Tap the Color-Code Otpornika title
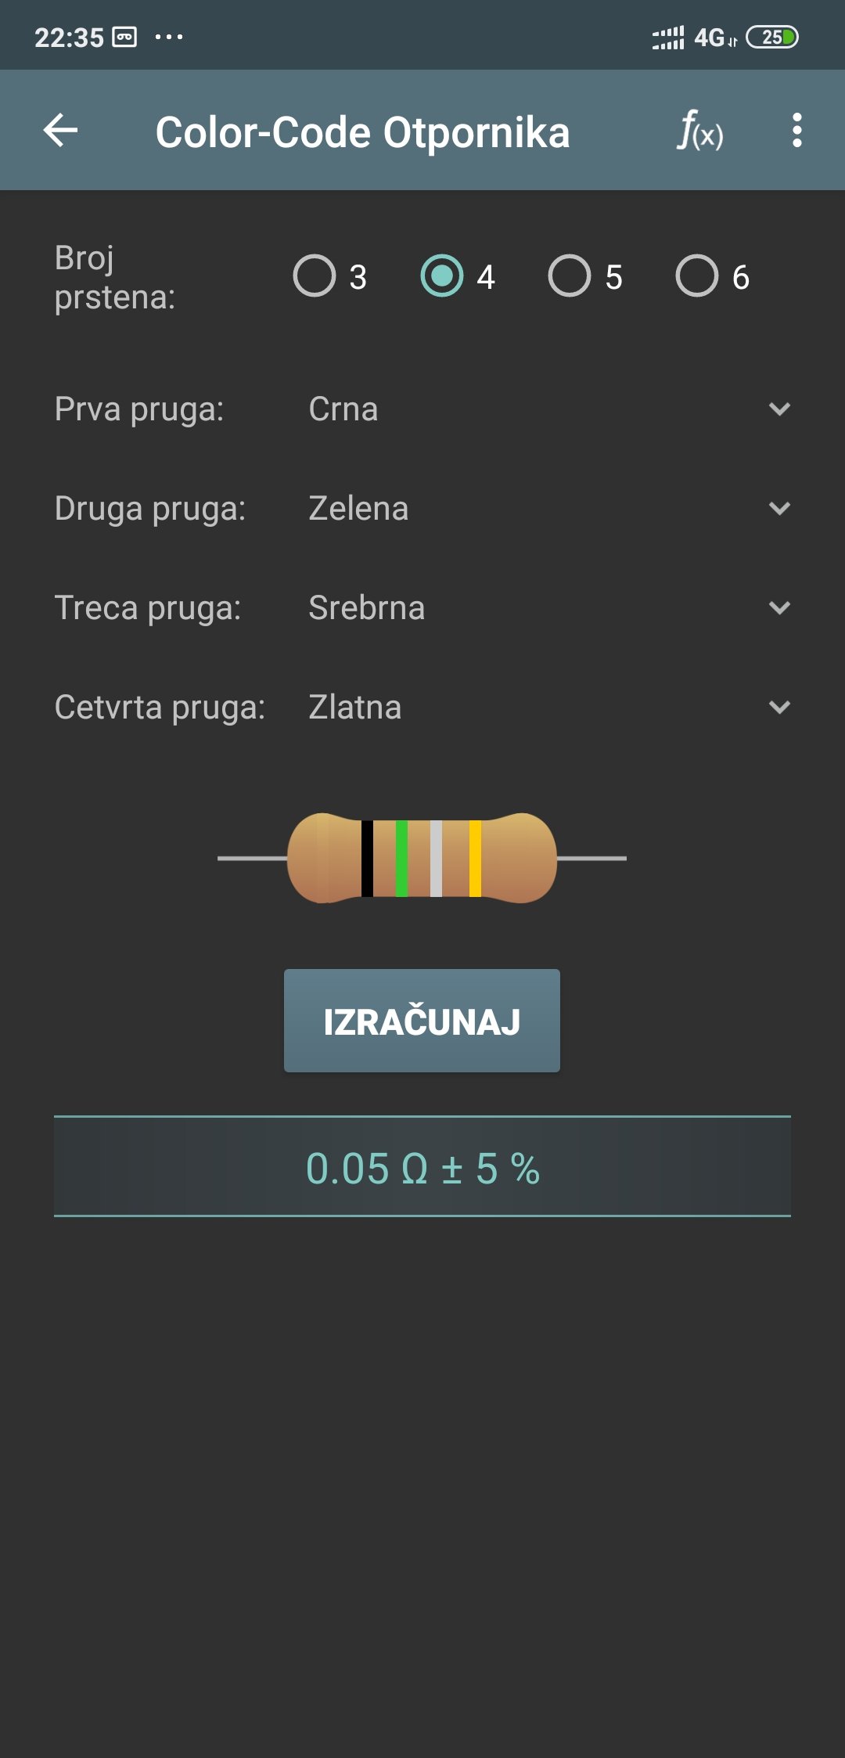Image resolution: width=845 pixels, height=1758 pixels. click(362, 131)
